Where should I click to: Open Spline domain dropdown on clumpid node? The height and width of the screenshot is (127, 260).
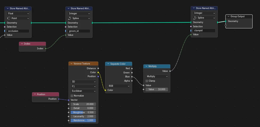tap(204, 18)
